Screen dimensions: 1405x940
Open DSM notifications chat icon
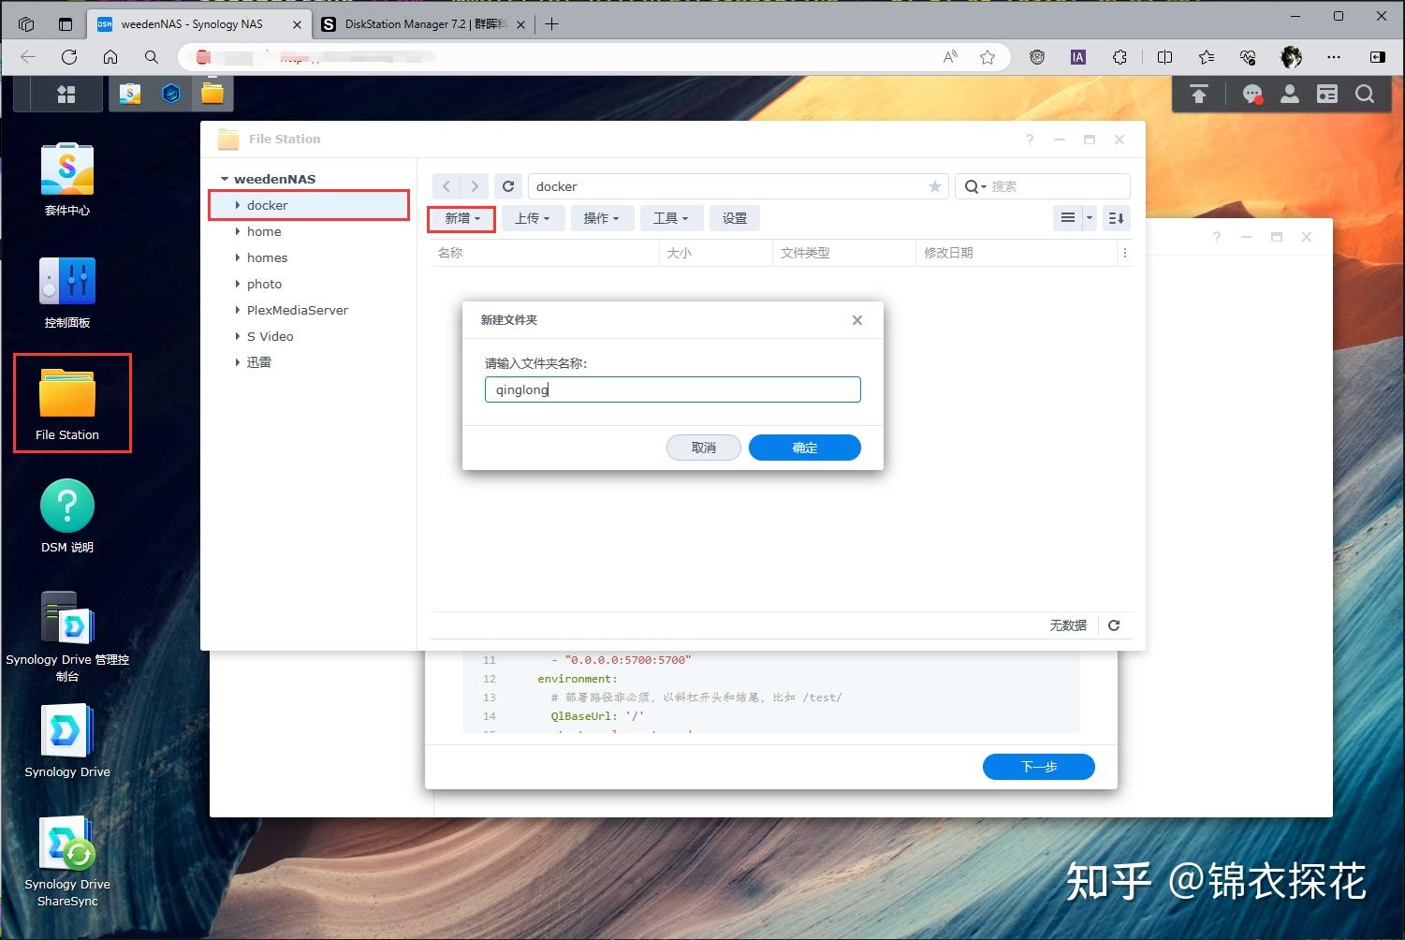click(1251, 94)
